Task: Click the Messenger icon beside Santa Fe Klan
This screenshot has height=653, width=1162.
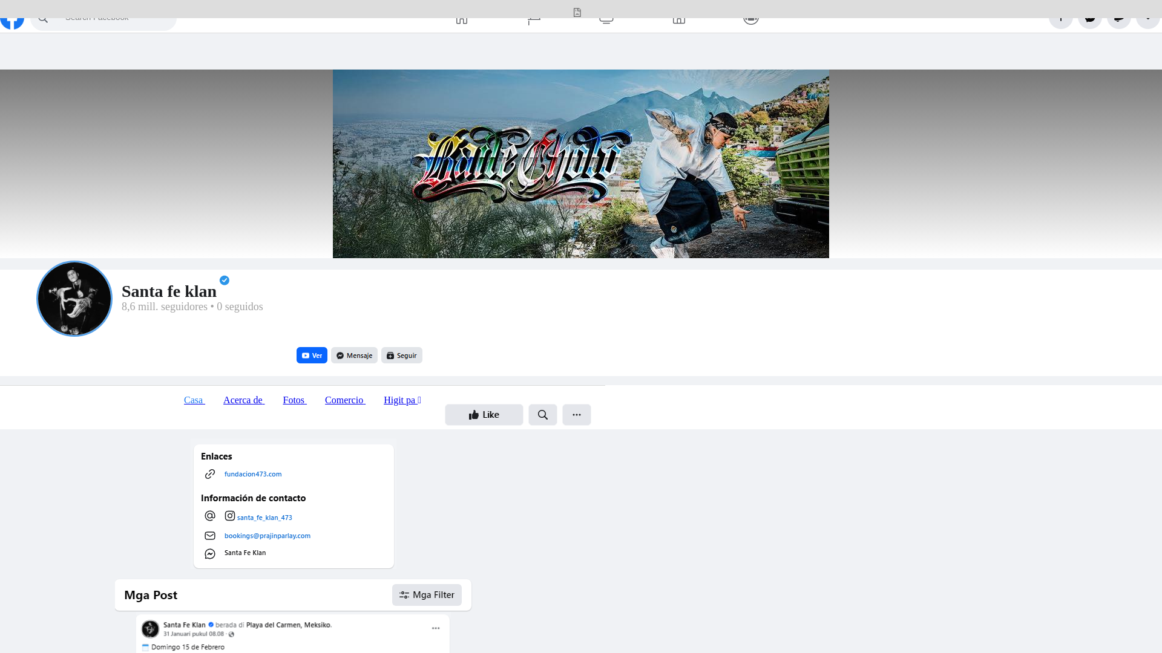Action: coord(210,554)
